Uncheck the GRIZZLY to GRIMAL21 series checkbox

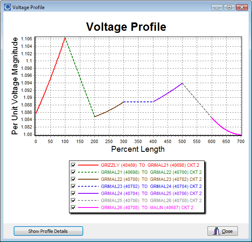(74, 165)
